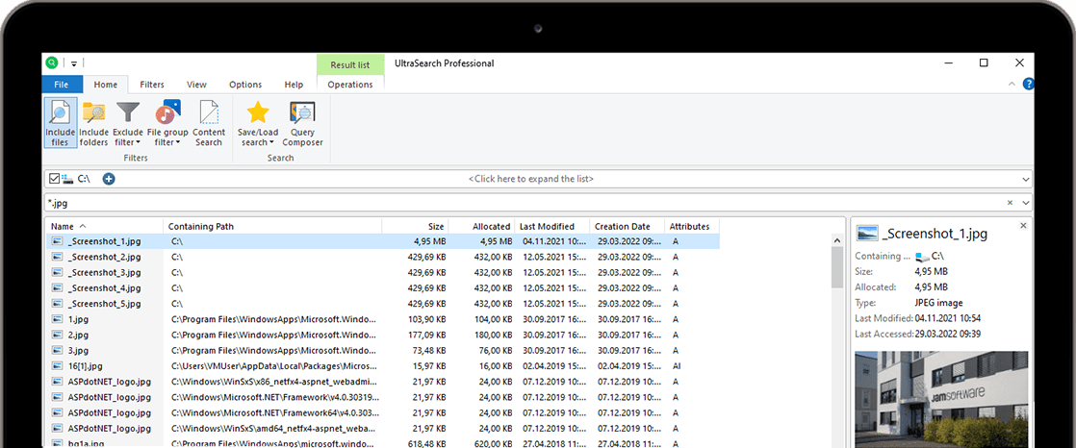Screen dimensions: 1076x448
Task: Sort by Name column header
Action: pyautogui.click(x=105, y=226)
